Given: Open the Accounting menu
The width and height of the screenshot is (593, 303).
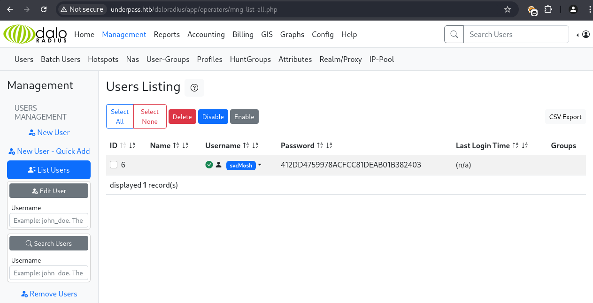Looking at the screenshot, I should coord(206,34).
